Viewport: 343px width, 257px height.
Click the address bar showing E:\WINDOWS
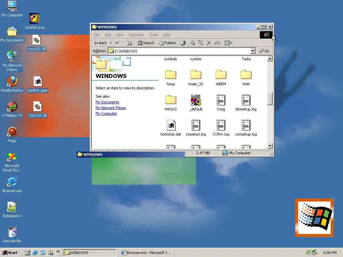tap(180, 51)
